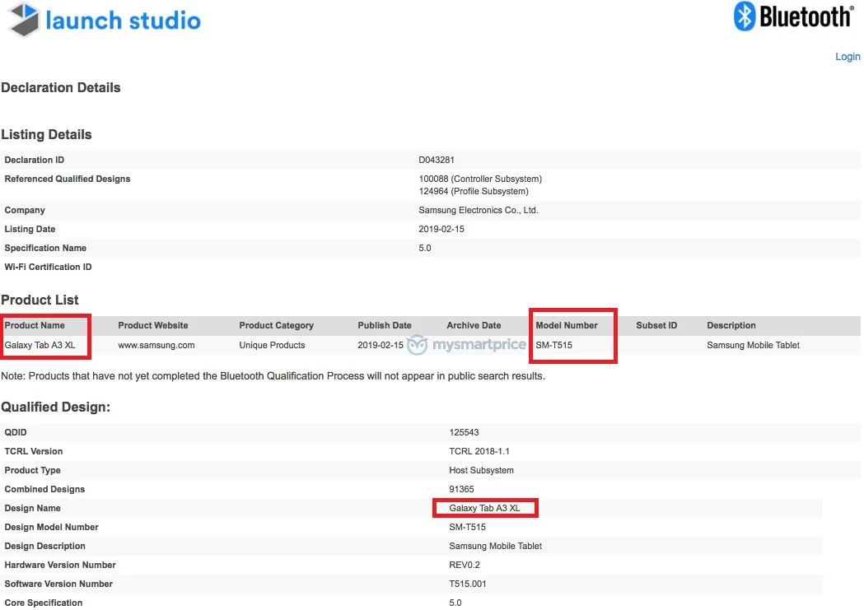This screenshot has width=864, height=610.
Task: Select the Core Specification value 5.0
Action: [x=455, y=603]
